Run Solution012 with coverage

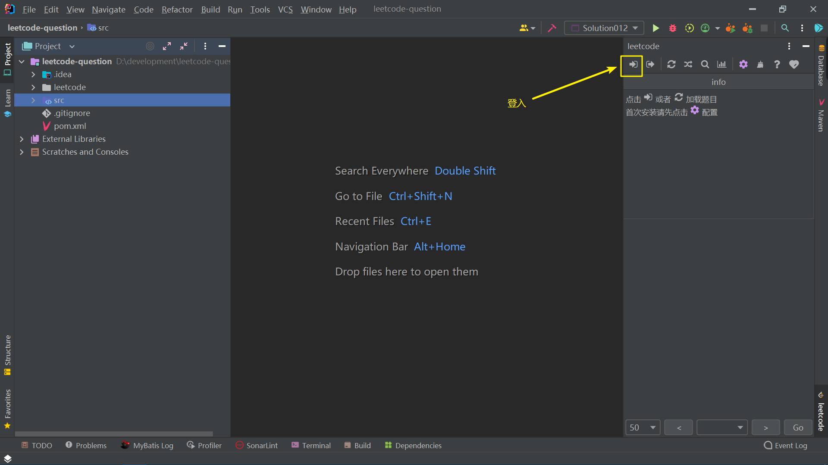click(x=689, y=28)
